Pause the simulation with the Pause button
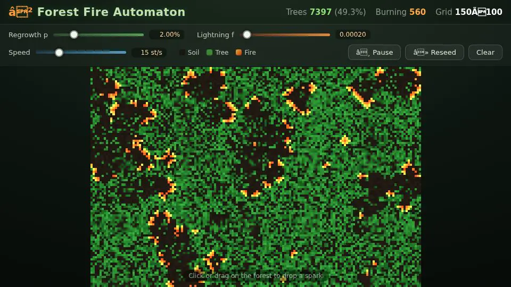 coord(374,53)
